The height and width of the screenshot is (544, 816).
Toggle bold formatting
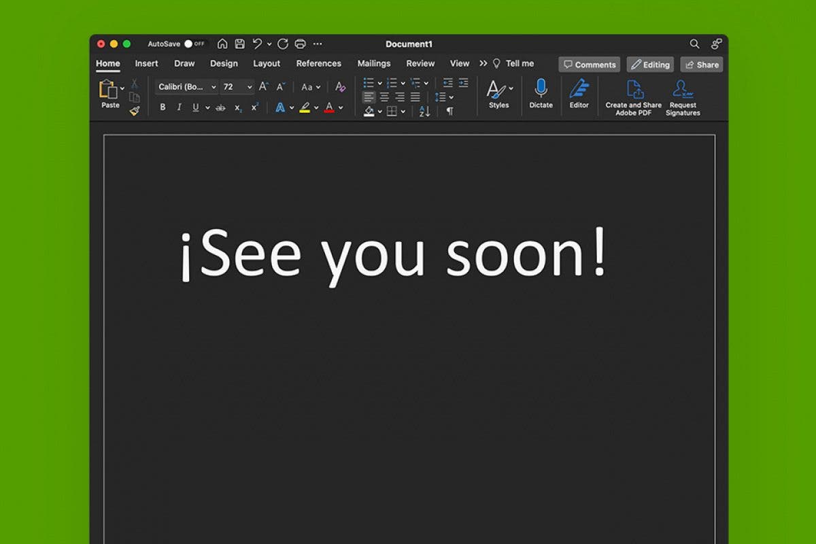click(x=162, y=107)
